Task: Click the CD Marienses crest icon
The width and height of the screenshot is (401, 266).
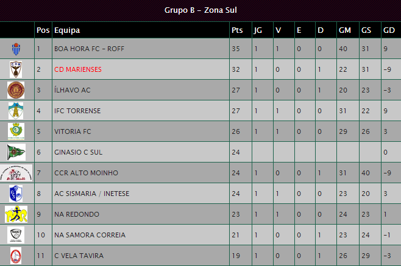Action: [16, 69]
